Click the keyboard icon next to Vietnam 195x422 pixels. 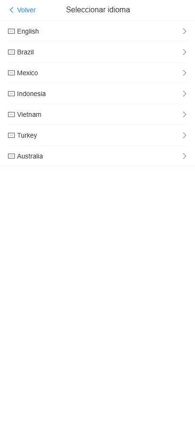click(11, 114)
